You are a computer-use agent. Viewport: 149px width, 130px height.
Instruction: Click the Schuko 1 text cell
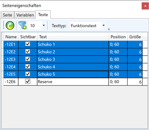point(73,44)
